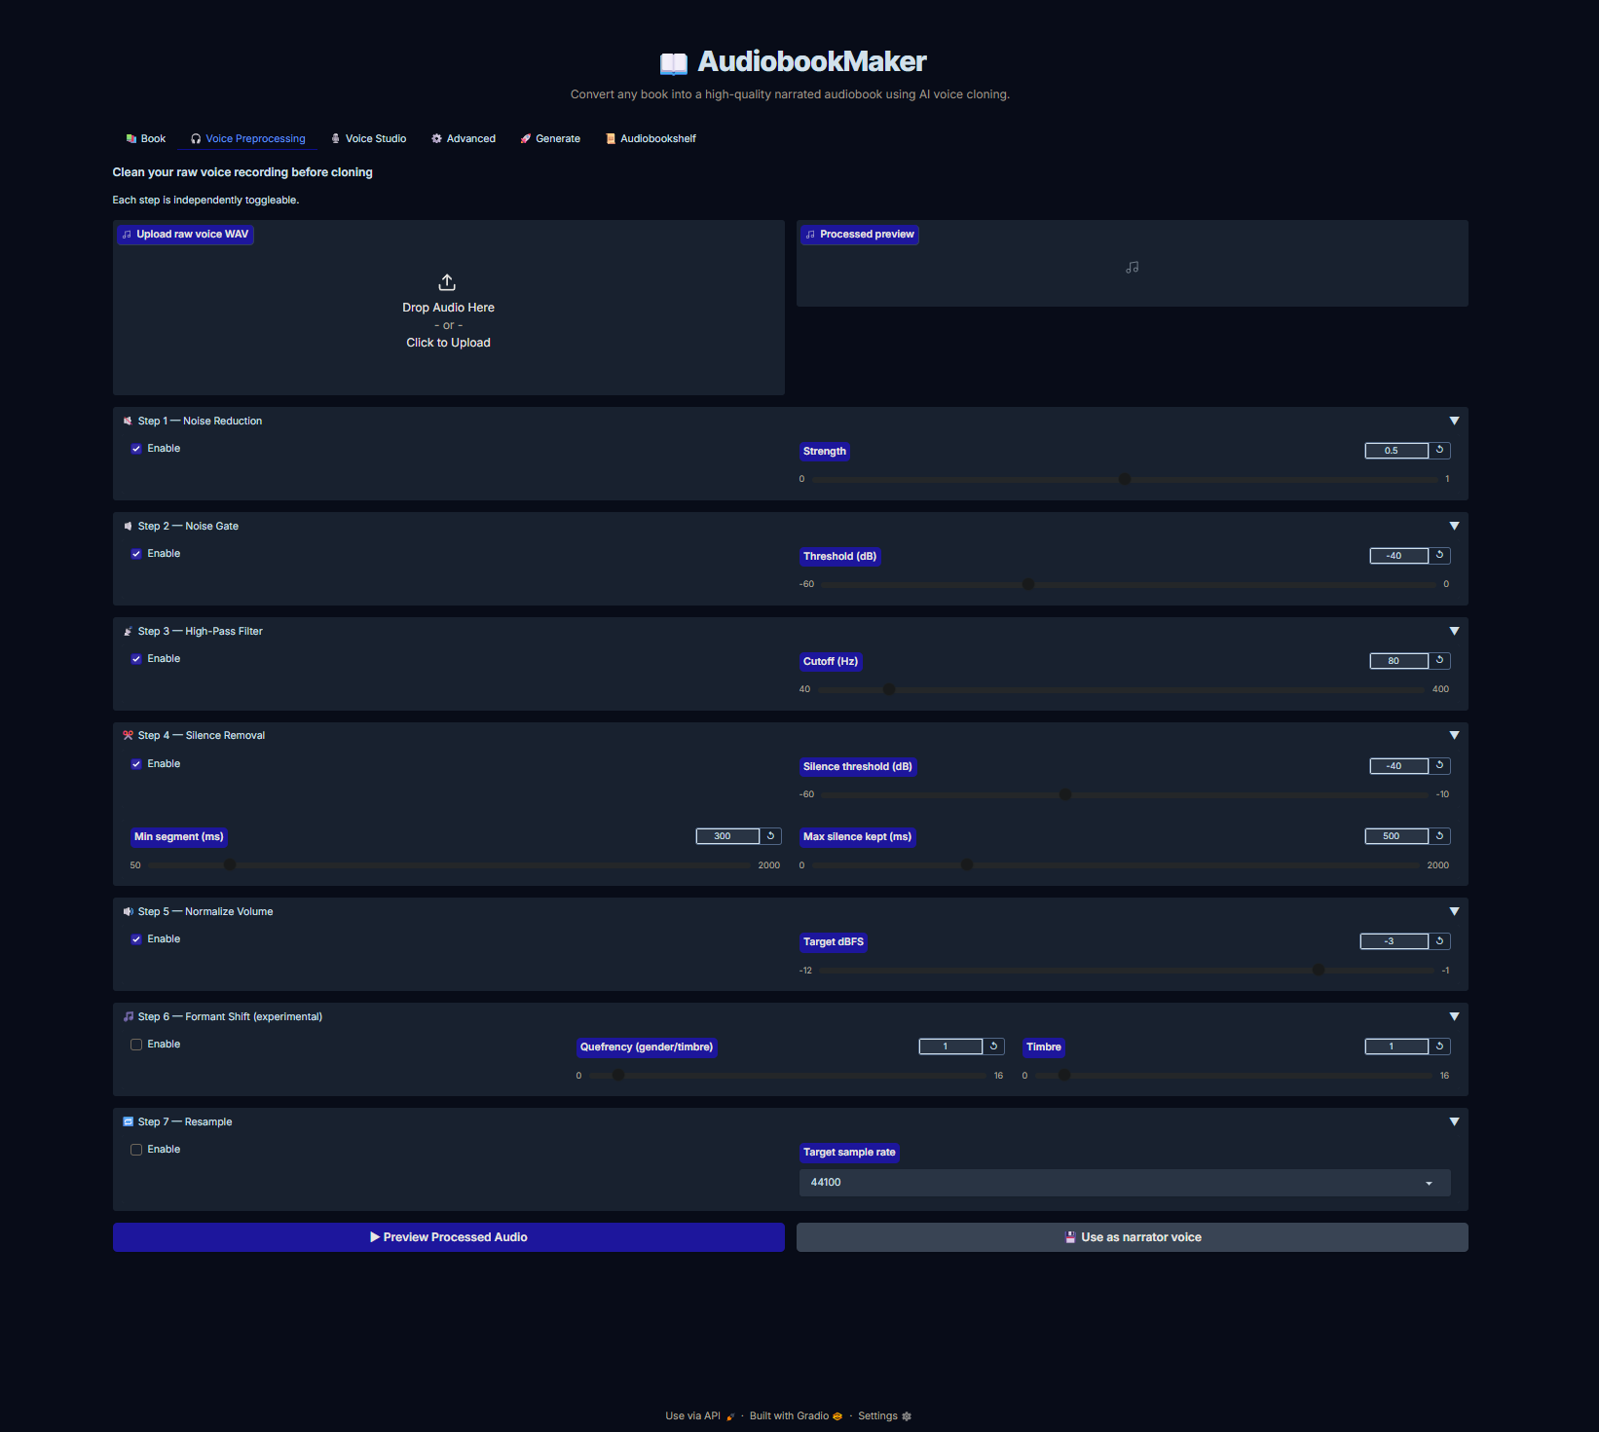Image resolution: width=1599 pixels, height=1432 pixels.
Task: Reset the Target dBFS value
Action: click(x=1439, y=940)
